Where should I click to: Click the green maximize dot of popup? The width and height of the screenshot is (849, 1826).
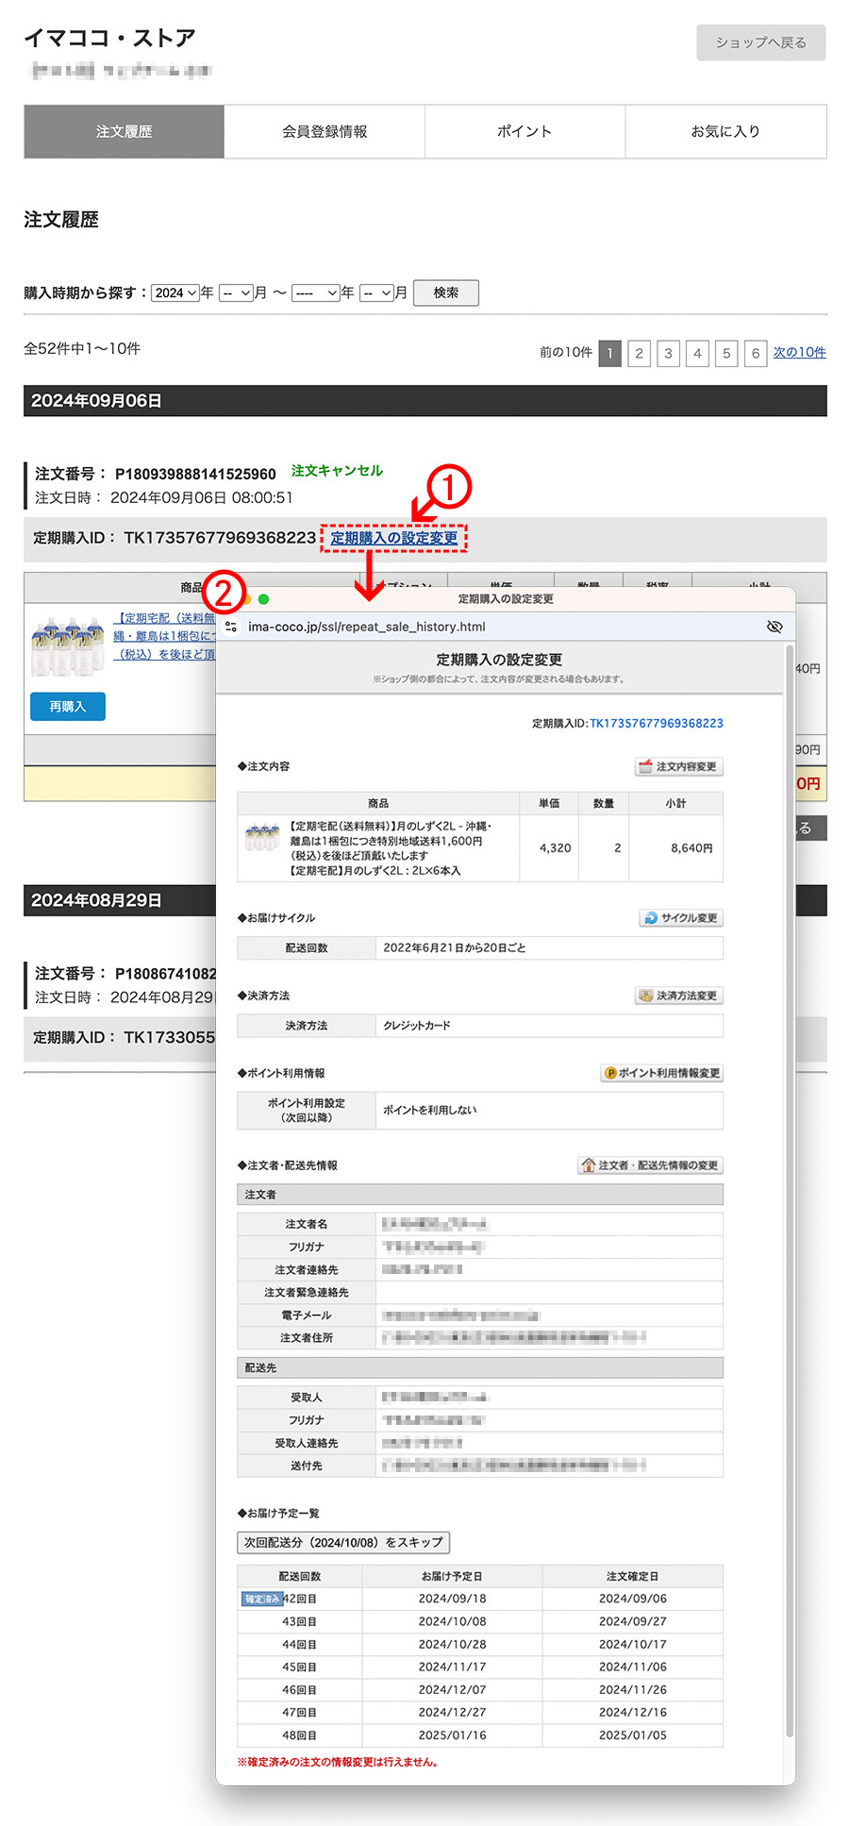[263, 599]
